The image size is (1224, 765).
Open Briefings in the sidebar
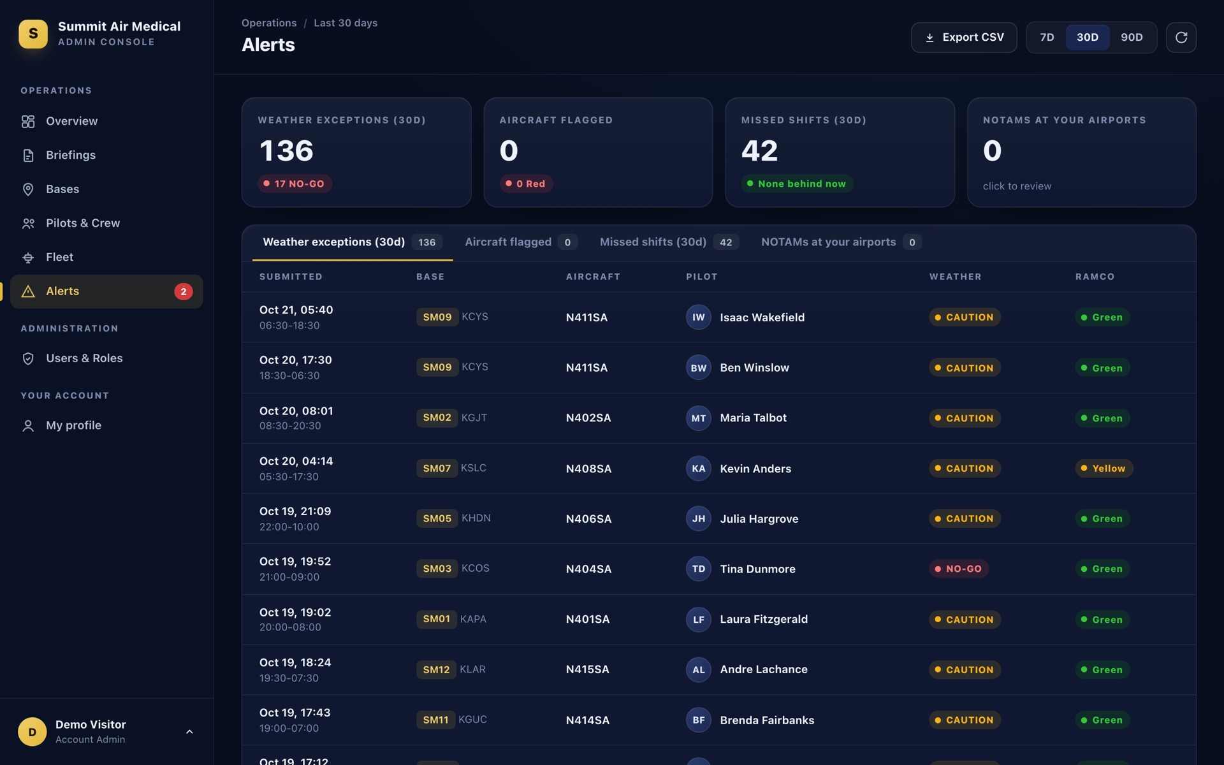106,156
